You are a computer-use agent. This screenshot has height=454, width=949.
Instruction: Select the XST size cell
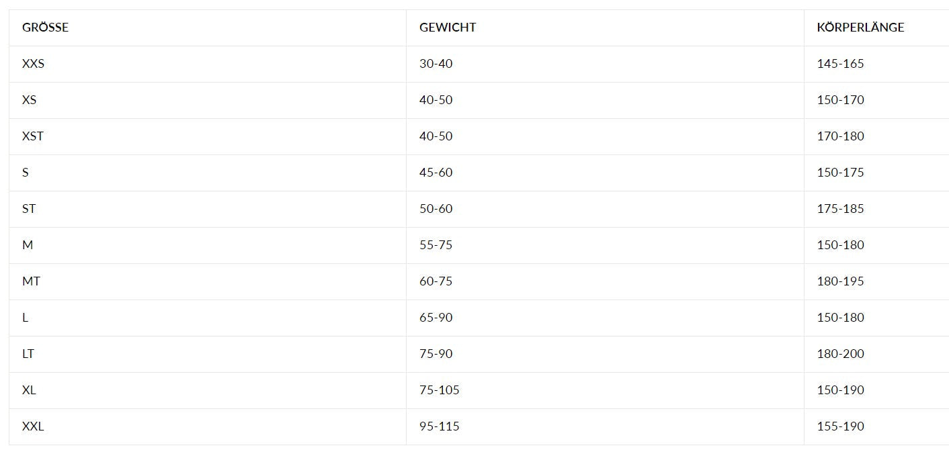pyautogui.click(x=33, y=136)
